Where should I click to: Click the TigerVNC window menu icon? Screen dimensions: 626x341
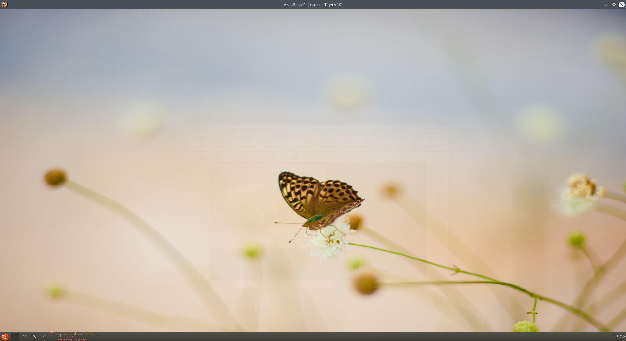pos(5,5)
